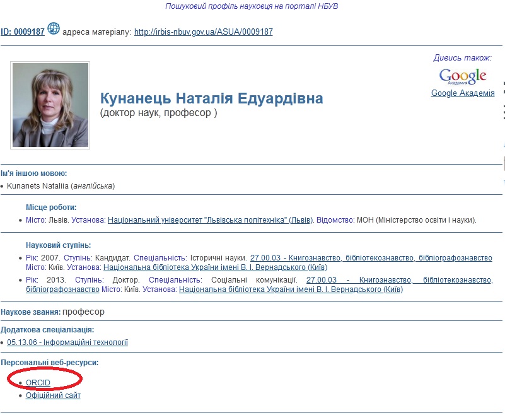505x415 pixels.
Task: Click the globe icon next to the ID
Action: pos(54,29)
